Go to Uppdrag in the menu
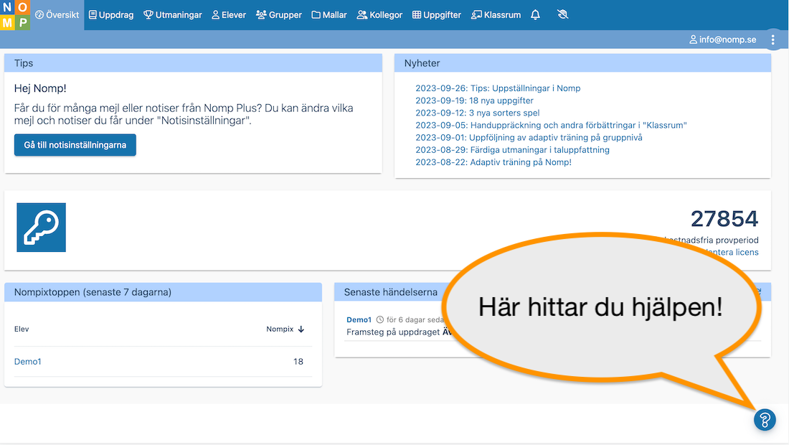 pyautogui.click(x=111, y=15)
